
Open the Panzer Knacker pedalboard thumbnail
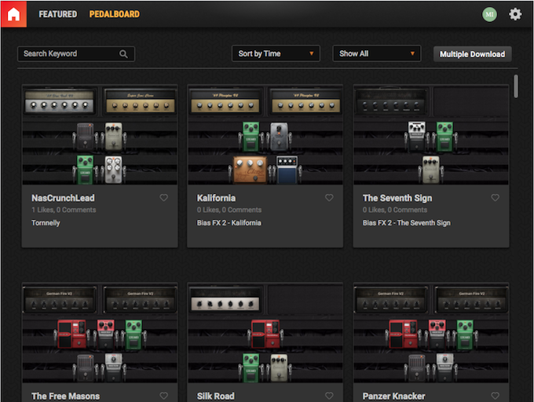431,333
